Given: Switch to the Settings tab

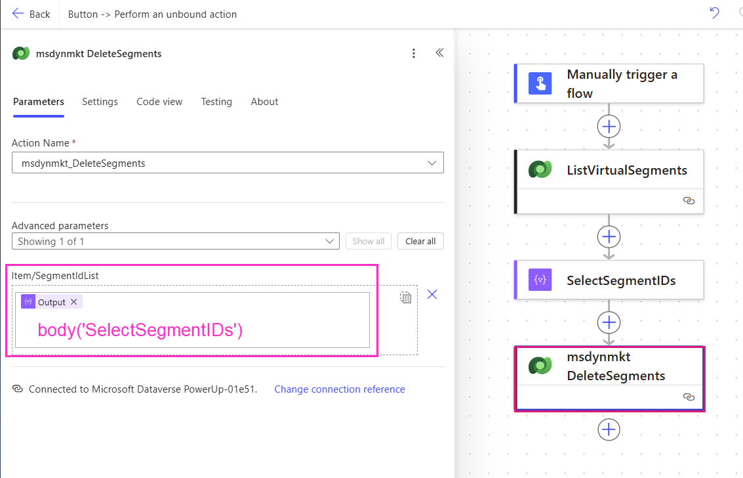Looking at the screenshot, I should (100, 102).
